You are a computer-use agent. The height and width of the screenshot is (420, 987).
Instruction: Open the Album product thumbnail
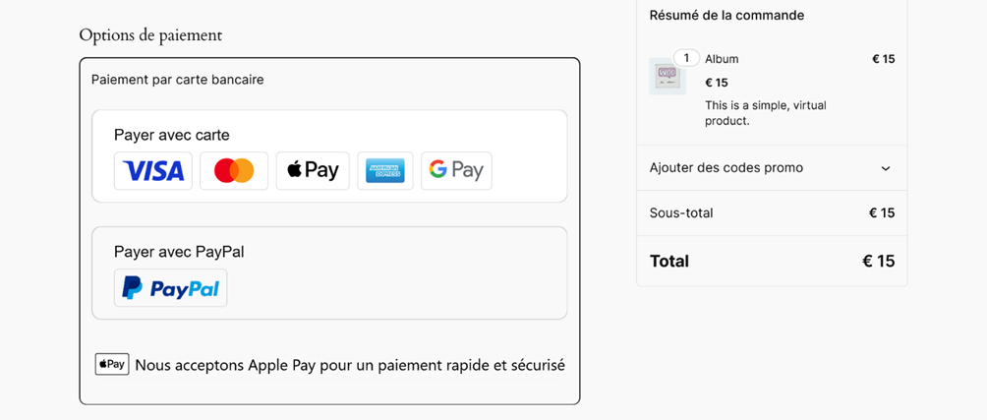click(668, 76)
